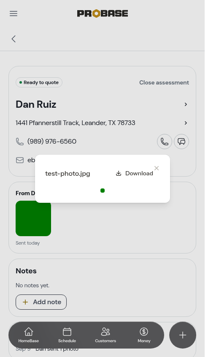Call Dan Ruiz using phone button

point(165,142)
